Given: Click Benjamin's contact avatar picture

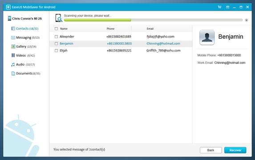Looking at the screenshot, I should tap(207, 37).
